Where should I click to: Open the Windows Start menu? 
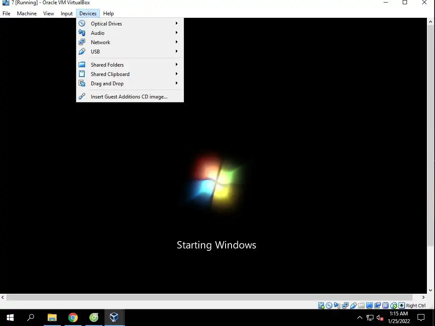click(10, 318)
